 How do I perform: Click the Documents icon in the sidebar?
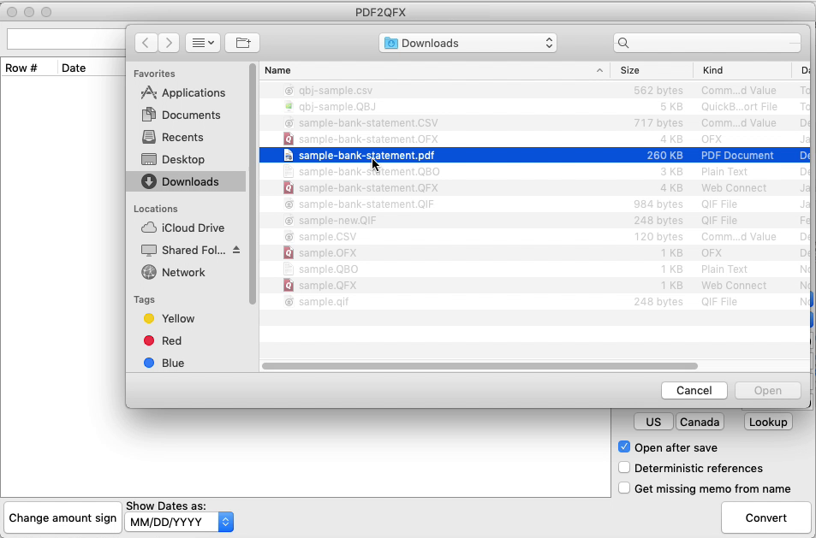tap(149, 115)
